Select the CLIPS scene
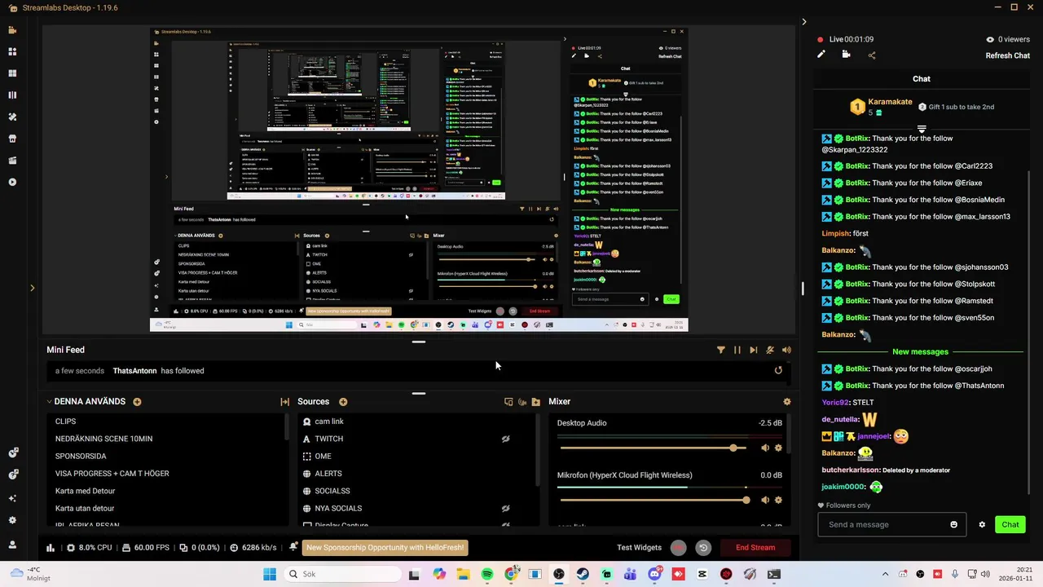The height and width of the screenshot is (587, 1043). pos(166,421)
